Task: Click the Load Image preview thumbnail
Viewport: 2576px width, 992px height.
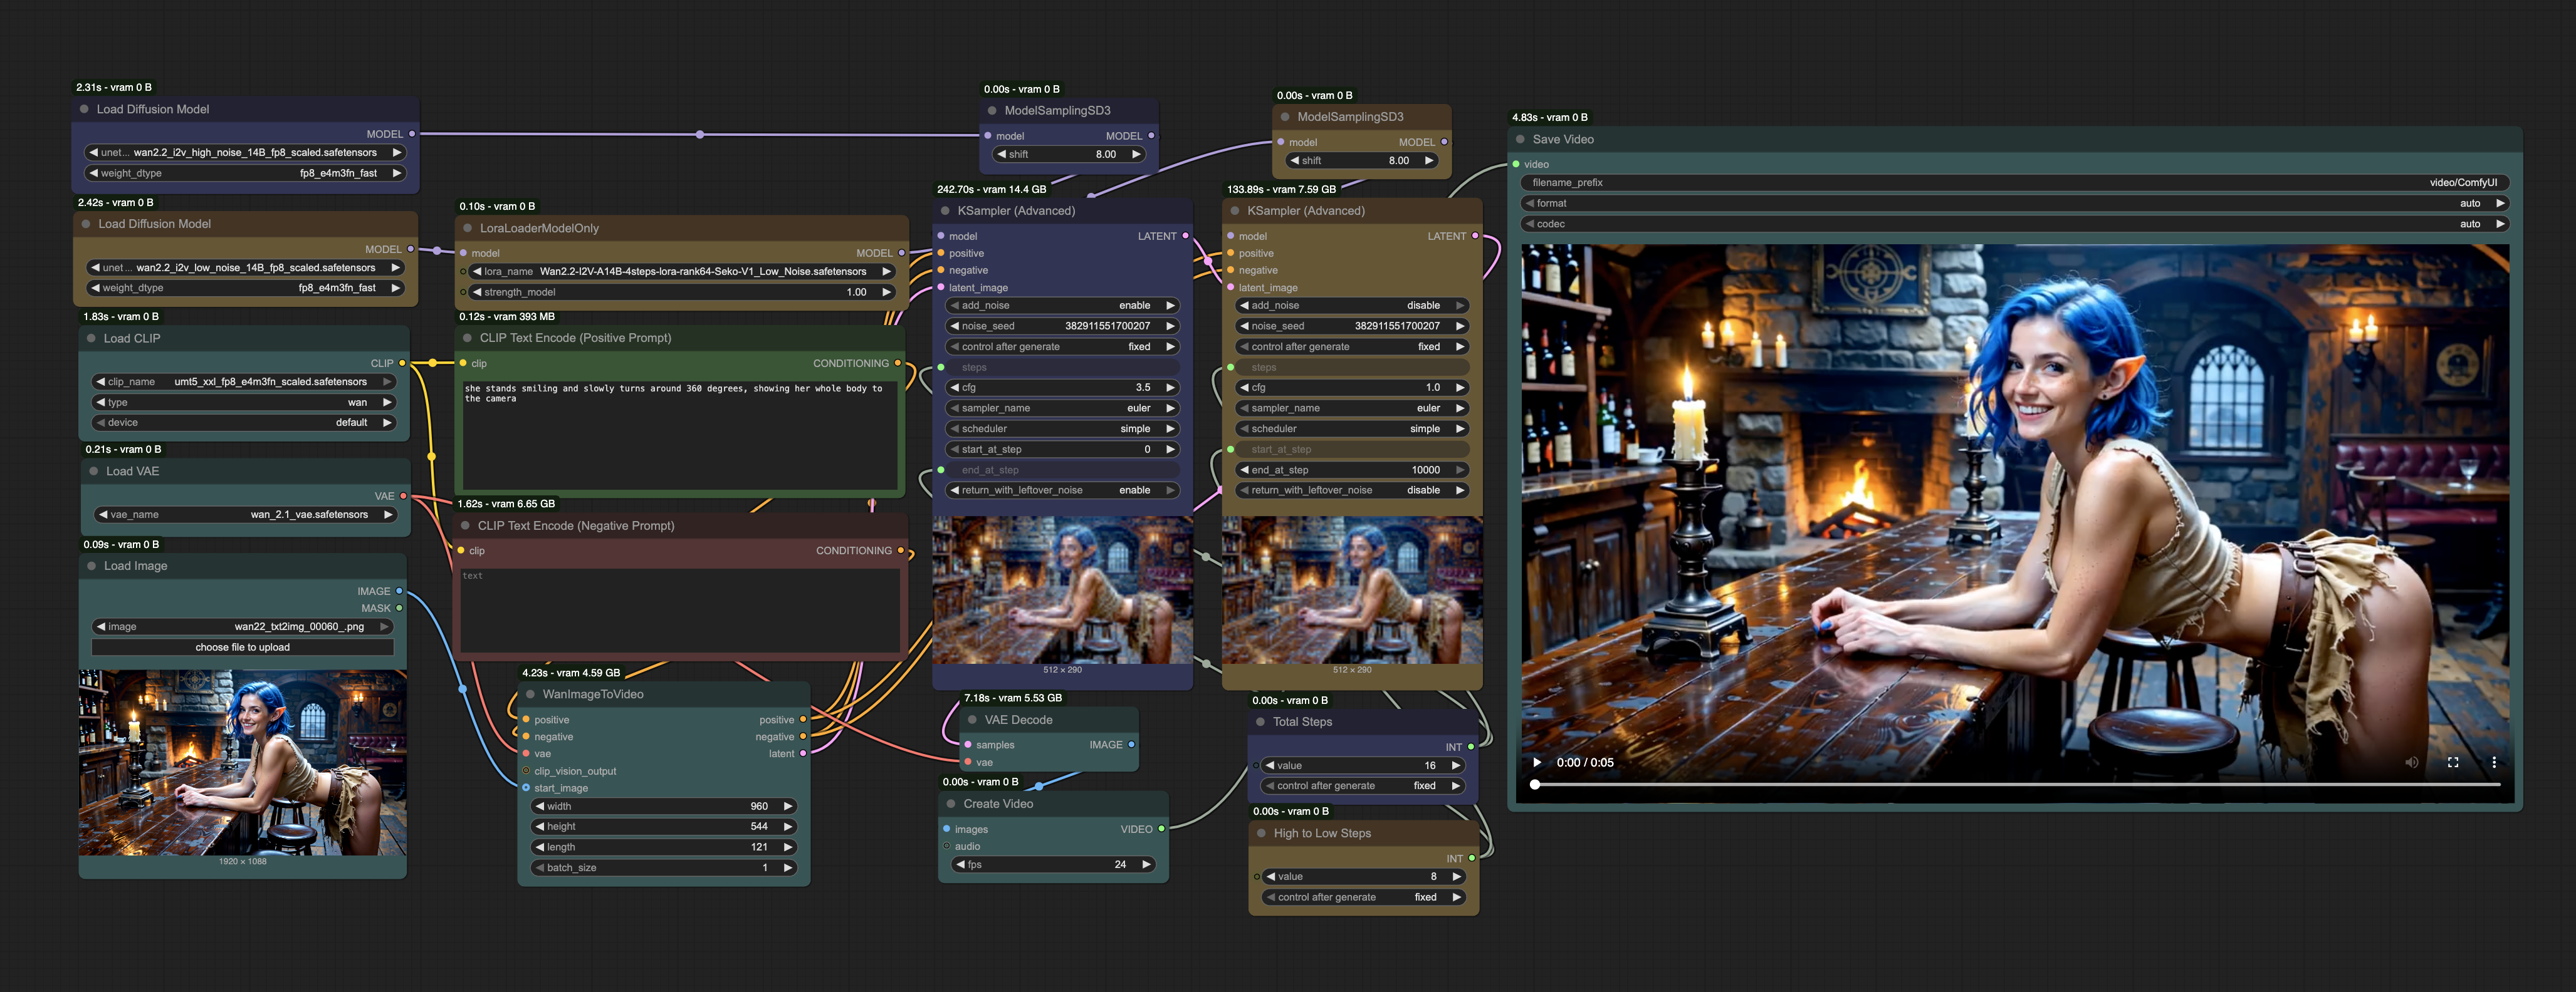Action: click(x=242, y=762)
